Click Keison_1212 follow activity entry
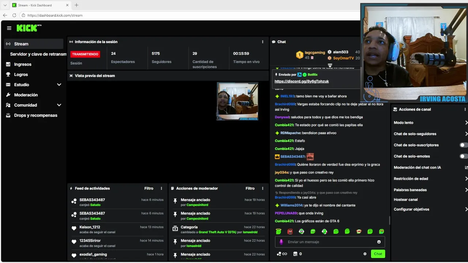Screen dimensions: 468x263 (x=117, y=229)
